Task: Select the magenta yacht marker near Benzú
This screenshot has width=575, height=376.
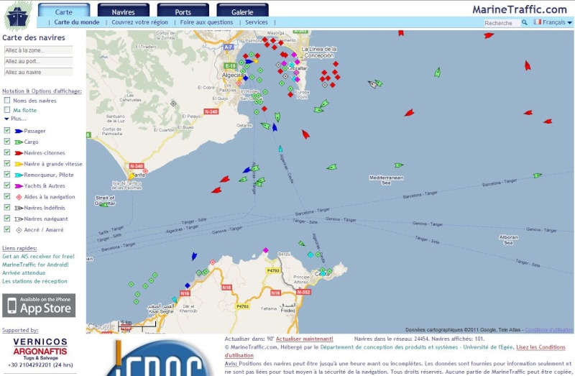Action: tap(265, 250)
